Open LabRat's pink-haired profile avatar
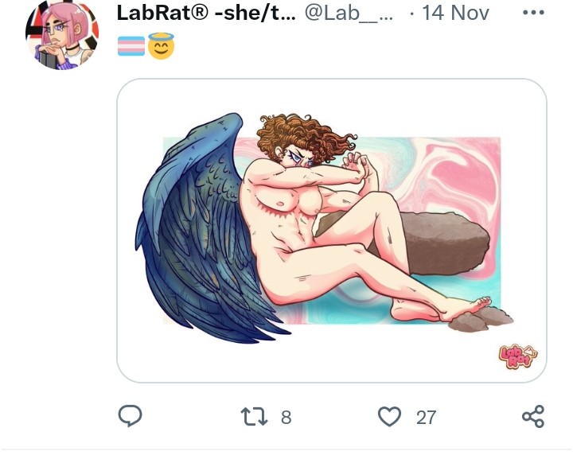Screen dimensions: 573x459 click(62, 35)
